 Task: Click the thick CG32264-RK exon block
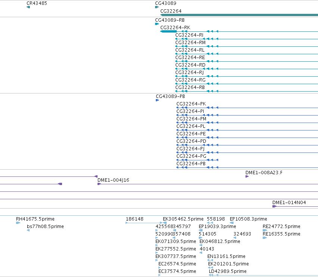[x=169, y=31]
